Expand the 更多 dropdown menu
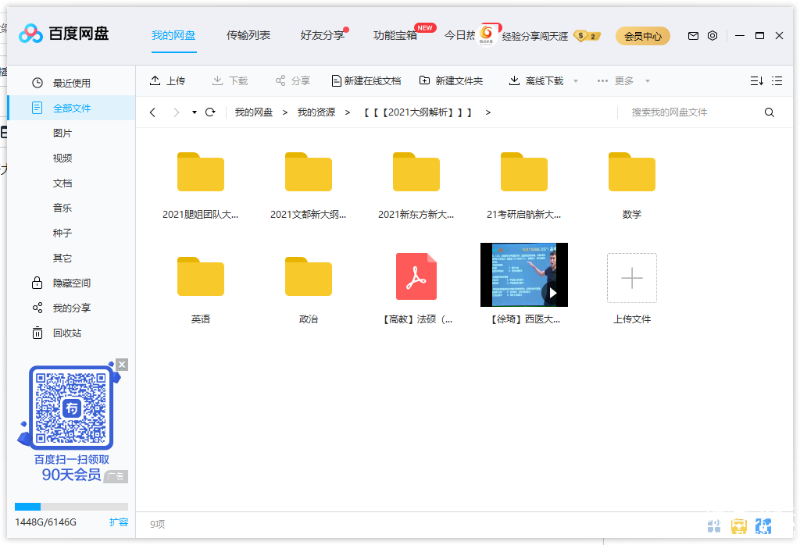800x545 pixels. (648, 81)
